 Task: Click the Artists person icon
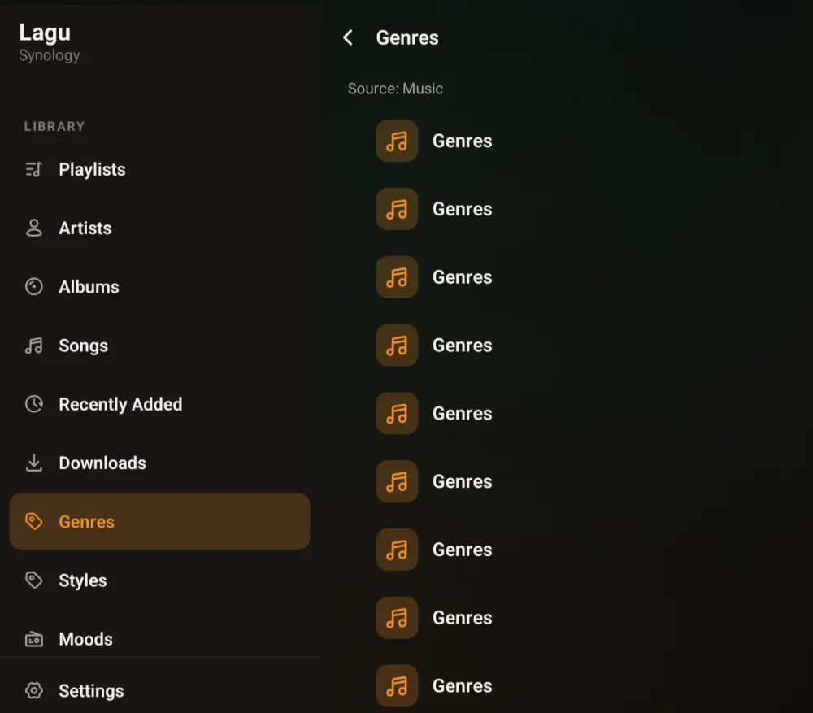33,228
